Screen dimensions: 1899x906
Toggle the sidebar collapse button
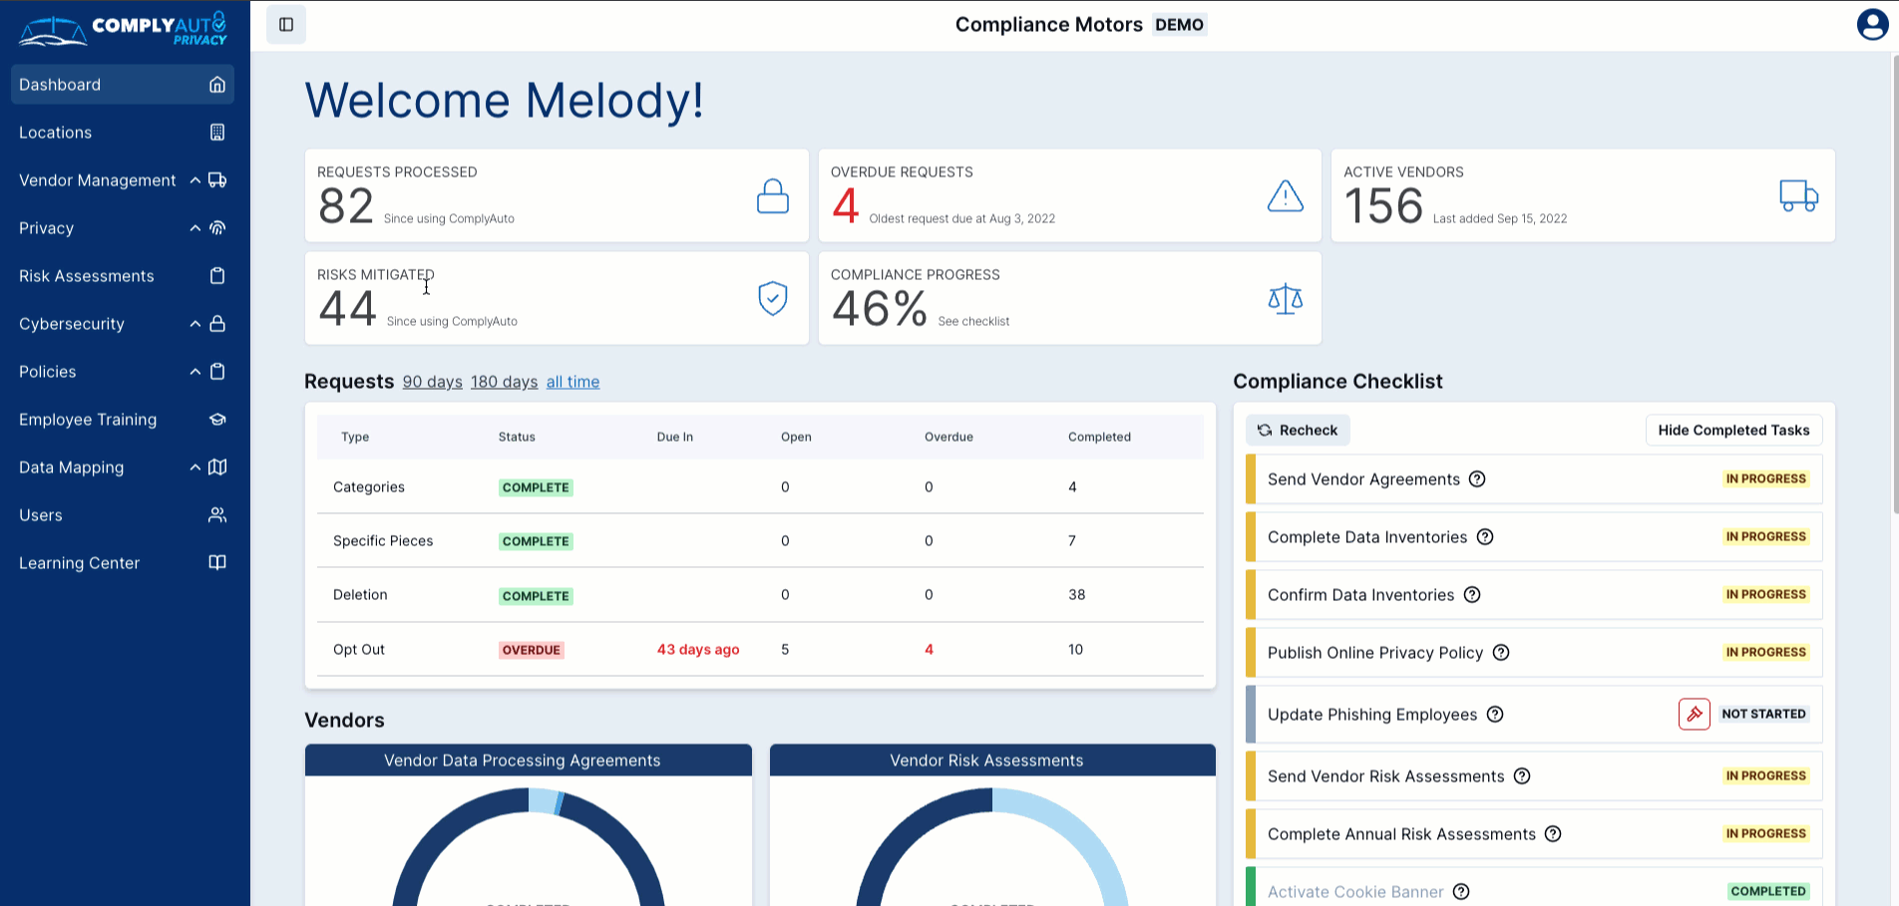pyautogui.click(x=286, y=25)
